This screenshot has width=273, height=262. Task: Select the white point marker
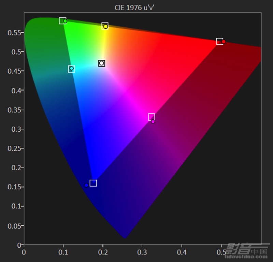101,63
